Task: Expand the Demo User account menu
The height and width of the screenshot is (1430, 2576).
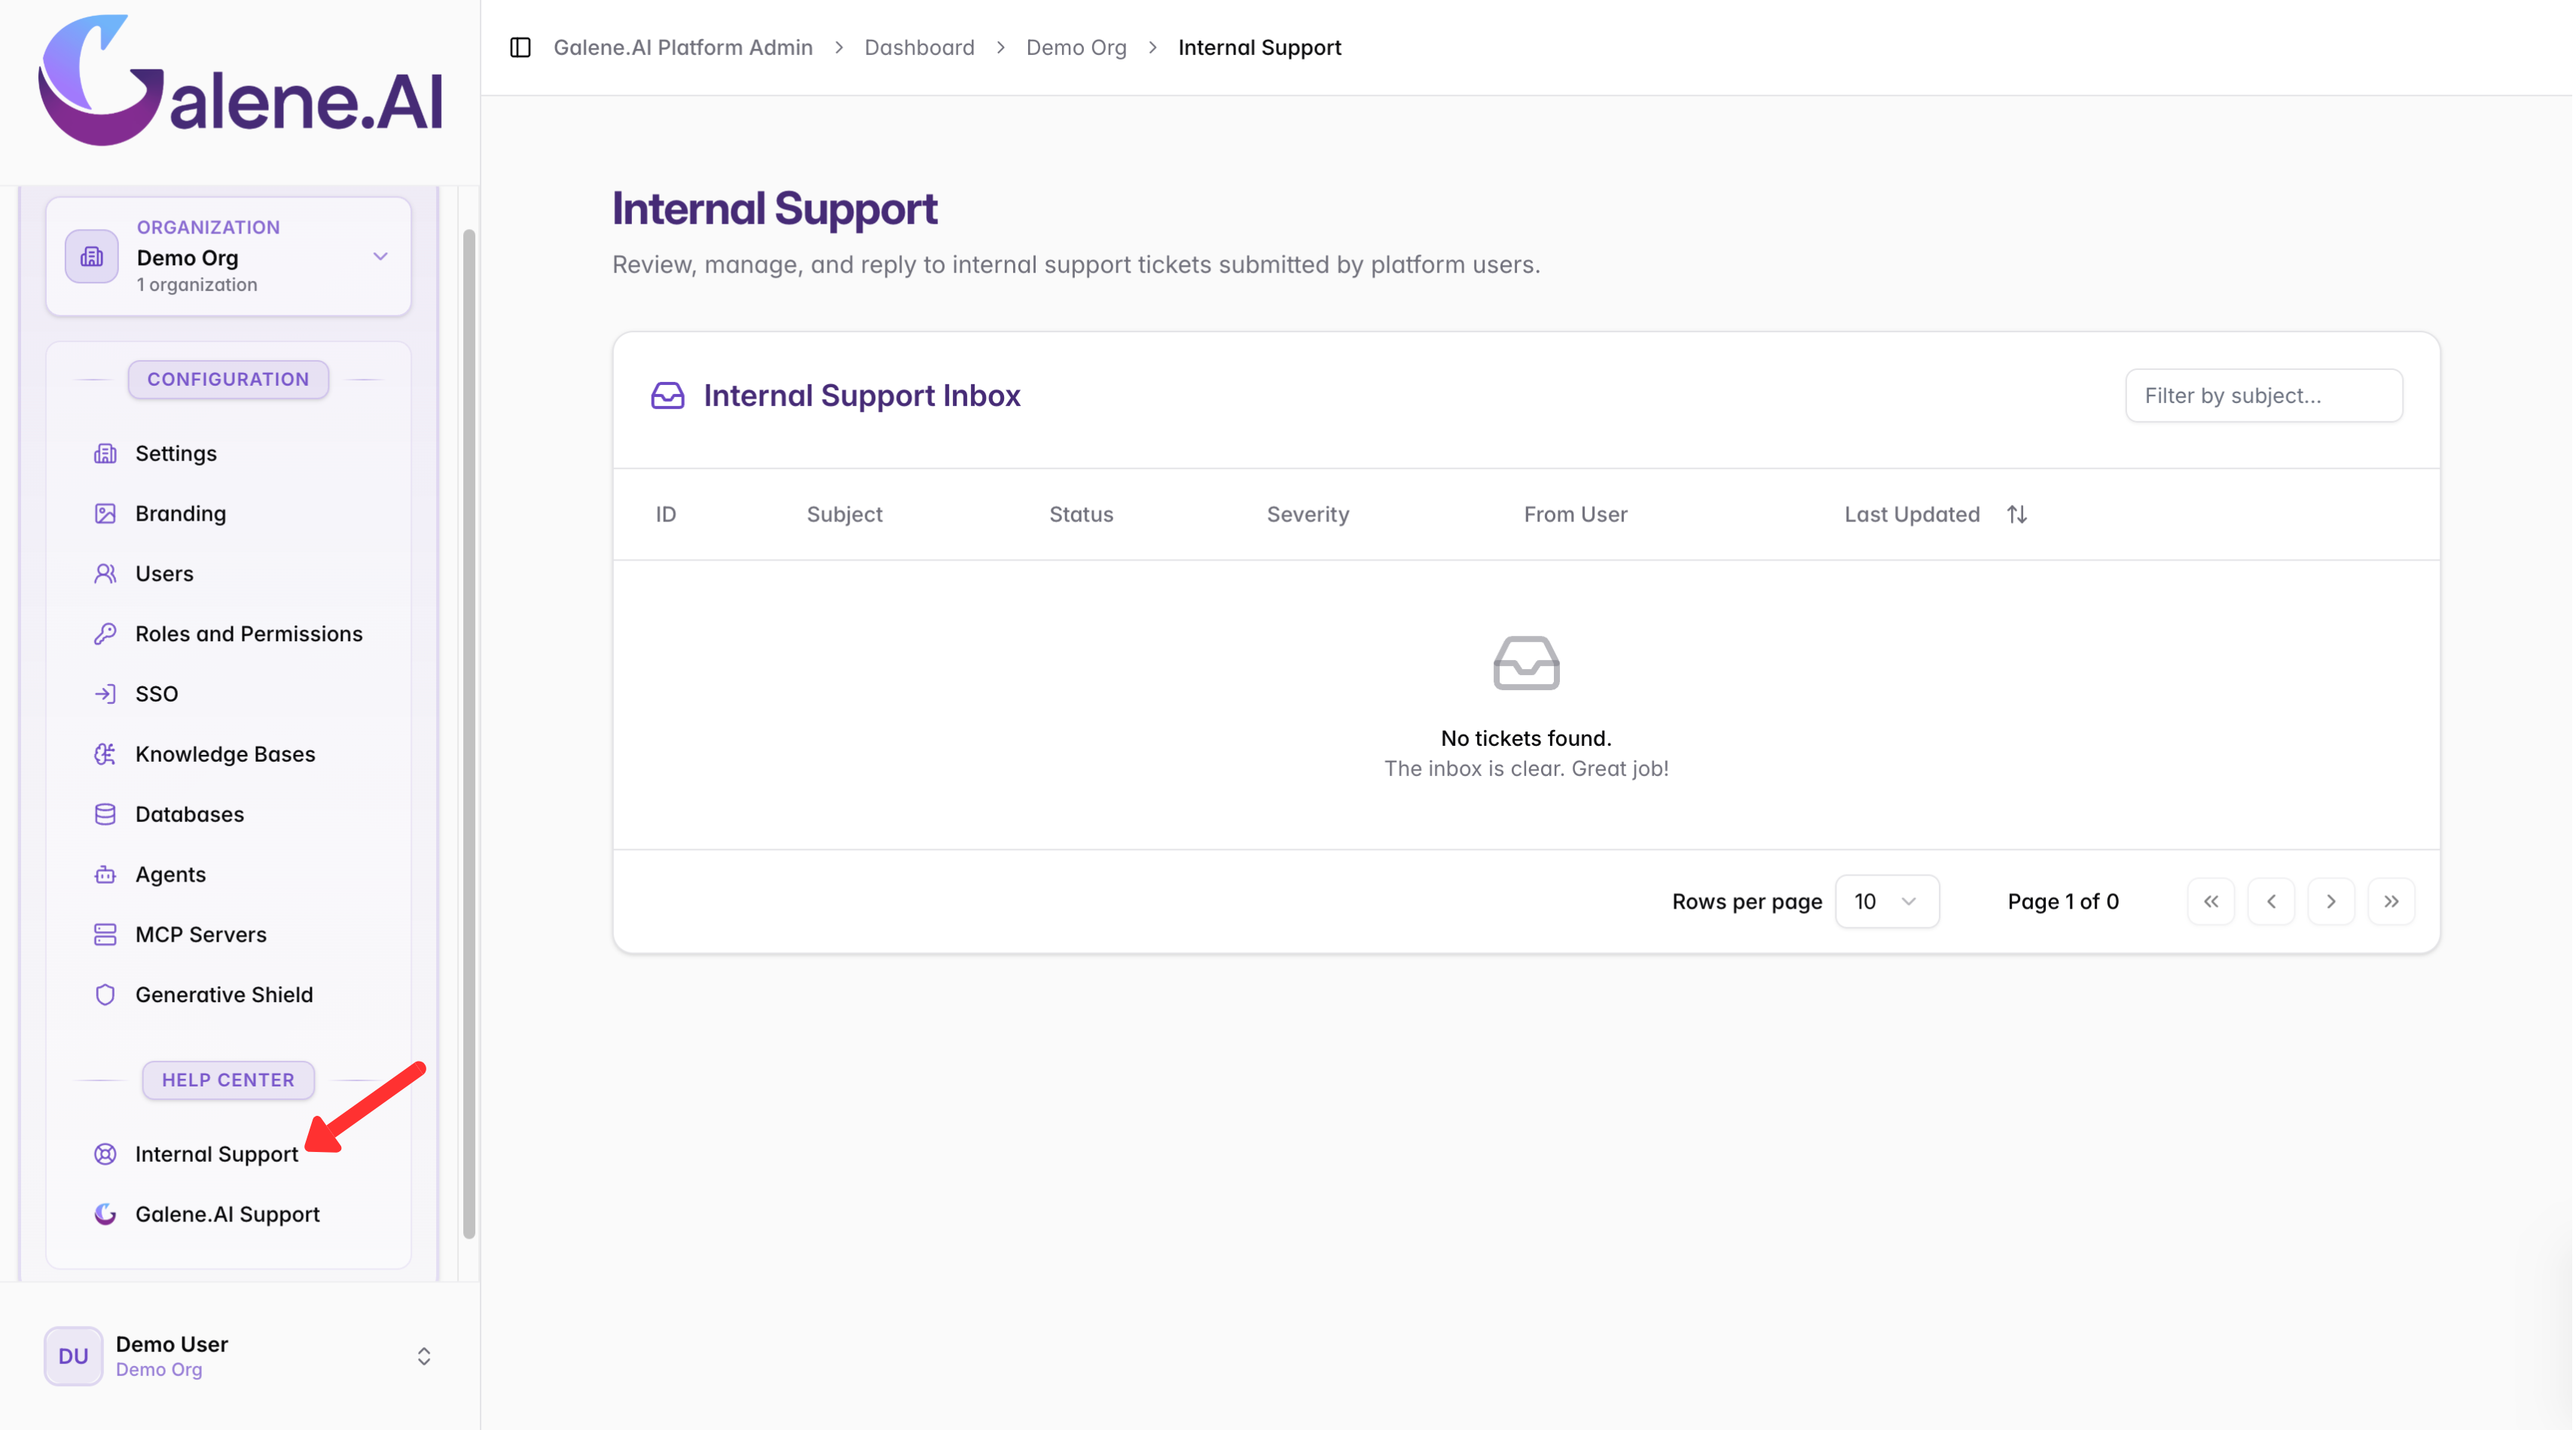Action: pos(240,1356)
